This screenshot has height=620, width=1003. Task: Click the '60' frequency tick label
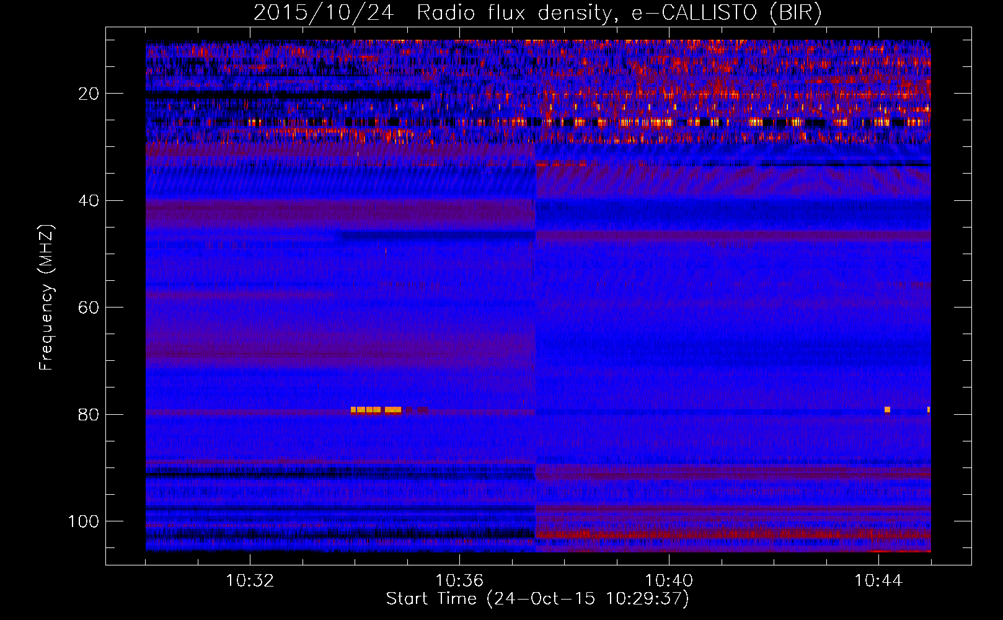(x=89, y=308)
